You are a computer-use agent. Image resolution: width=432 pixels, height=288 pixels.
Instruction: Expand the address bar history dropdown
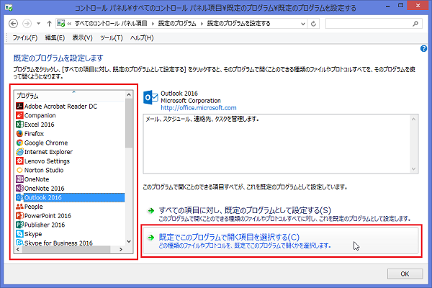click(x=303, y=24)
